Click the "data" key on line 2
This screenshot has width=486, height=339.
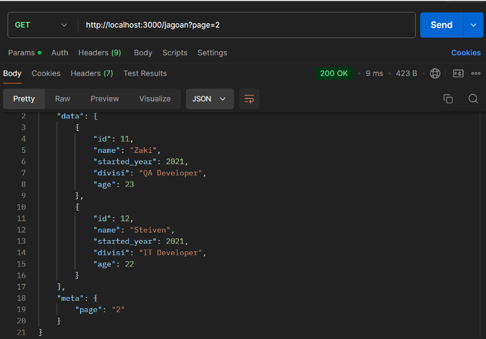[70, 116]
